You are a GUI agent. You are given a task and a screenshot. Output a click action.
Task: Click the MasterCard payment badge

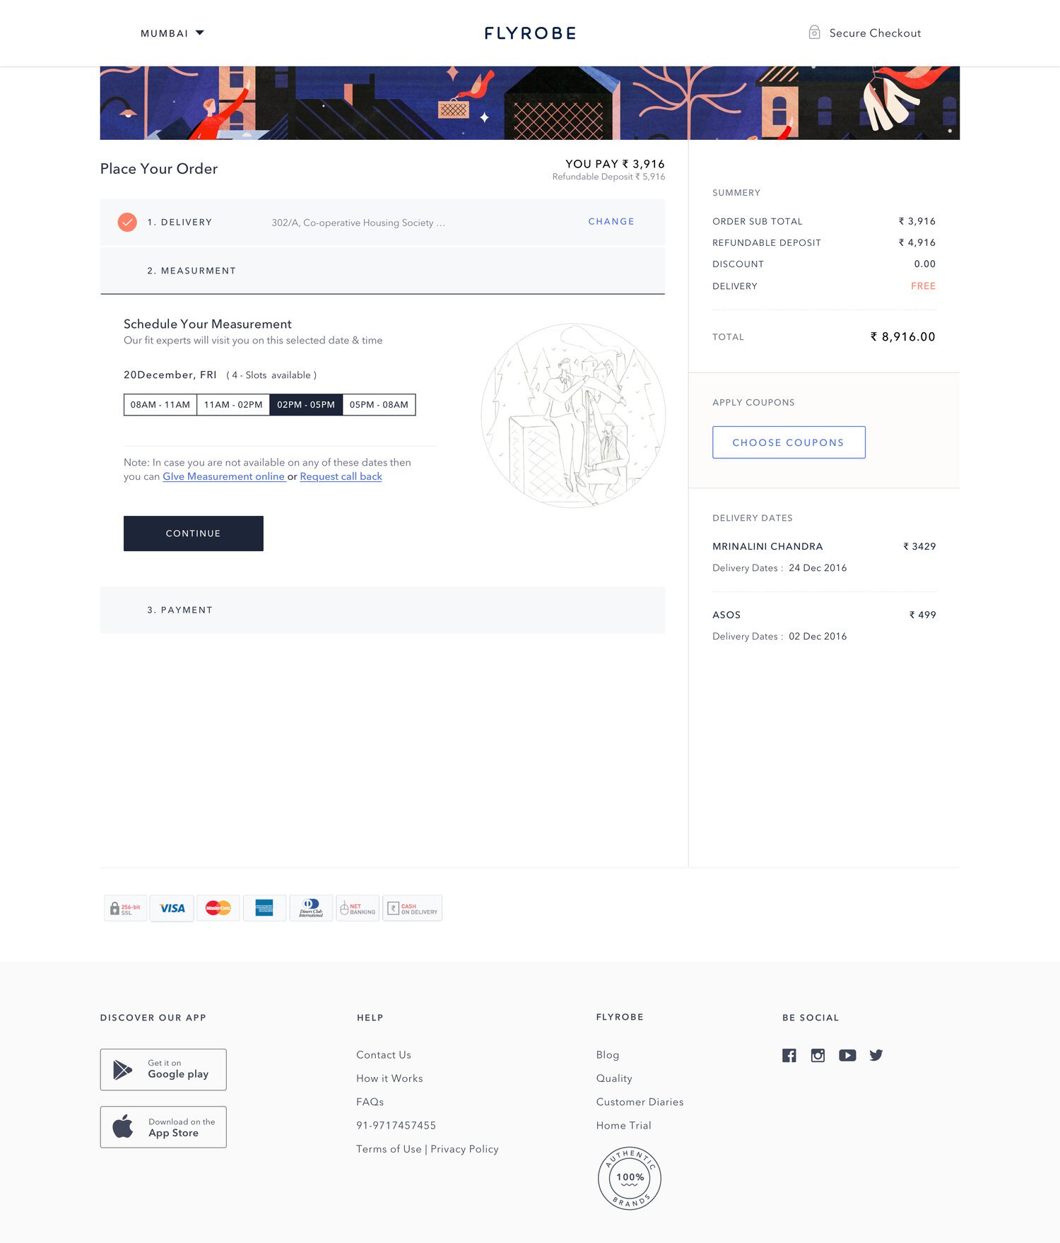(218, 908)
